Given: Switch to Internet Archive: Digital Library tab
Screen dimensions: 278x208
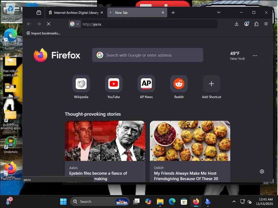Looking at the screenshot, I should point(76,12).
